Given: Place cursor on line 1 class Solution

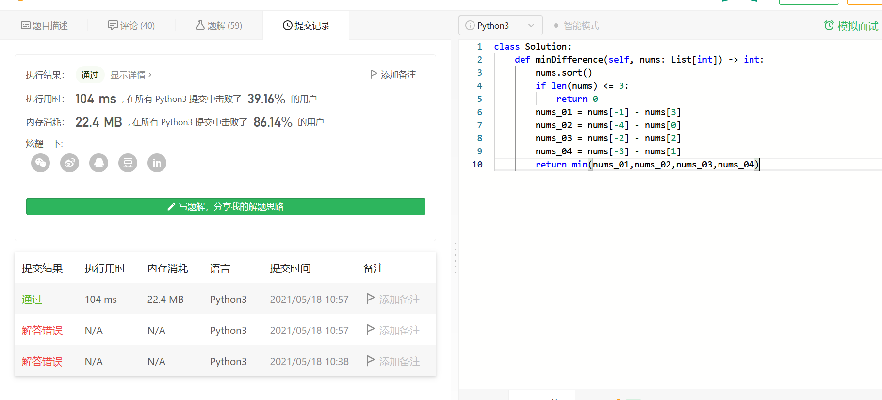Looking at the screenshot, I should (533, 46).
